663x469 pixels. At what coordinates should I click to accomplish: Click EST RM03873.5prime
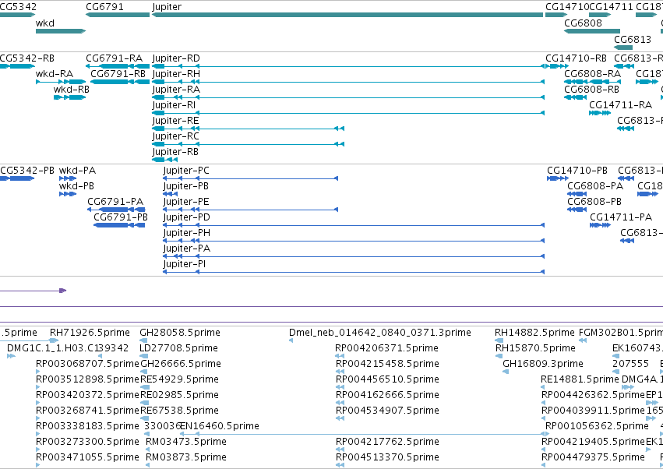pyautogui.click(x=186, y=457)
